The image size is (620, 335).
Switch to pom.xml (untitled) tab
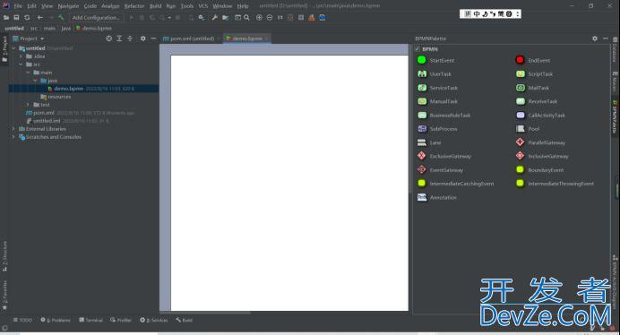[192, 39]
